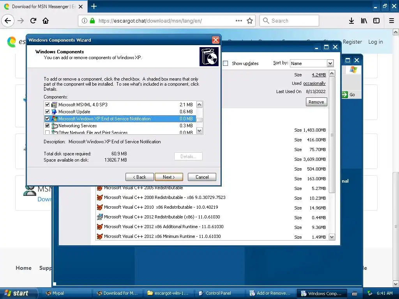The width and height of the screenshot is (399, 299).
Task: Open the browser downloads panel
Action: tap(351, 21)
